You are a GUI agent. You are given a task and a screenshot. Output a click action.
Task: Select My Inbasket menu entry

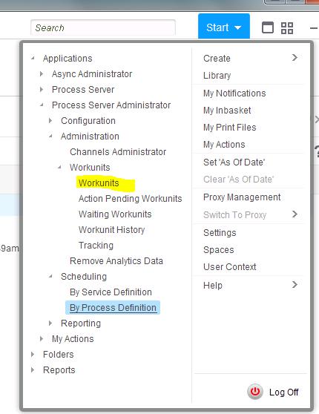(x=227, y=111)
